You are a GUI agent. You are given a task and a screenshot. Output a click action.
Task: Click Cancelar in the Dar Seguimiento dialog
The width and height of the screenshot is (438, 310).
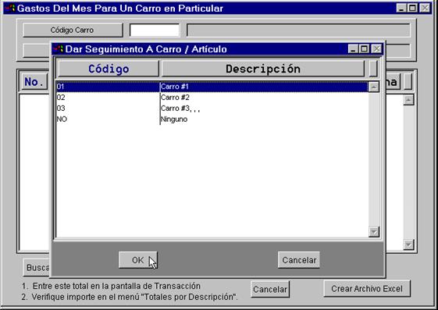point(299,260)
